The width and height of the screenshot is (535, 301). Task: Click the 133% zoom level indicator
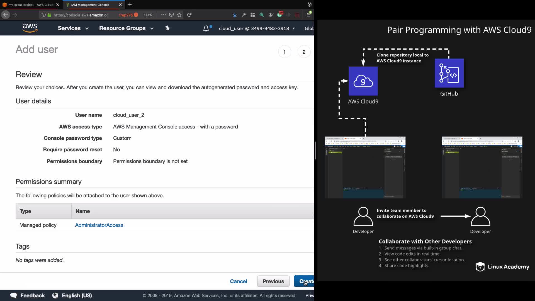pyautogui.click(x=148, y=15)
